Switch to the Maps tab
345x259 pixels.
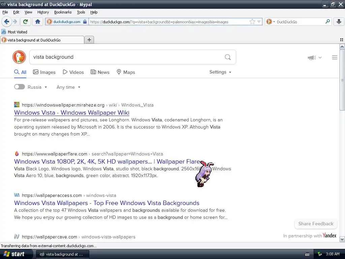pyautogui.click(x=126, y=72)
